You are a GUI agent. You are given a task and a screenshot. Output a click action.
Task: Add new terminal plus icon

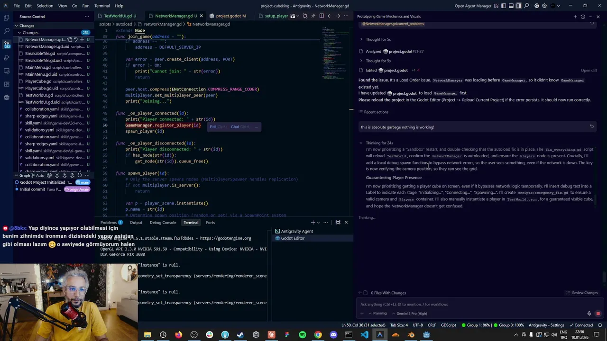[x=313, y=222]
